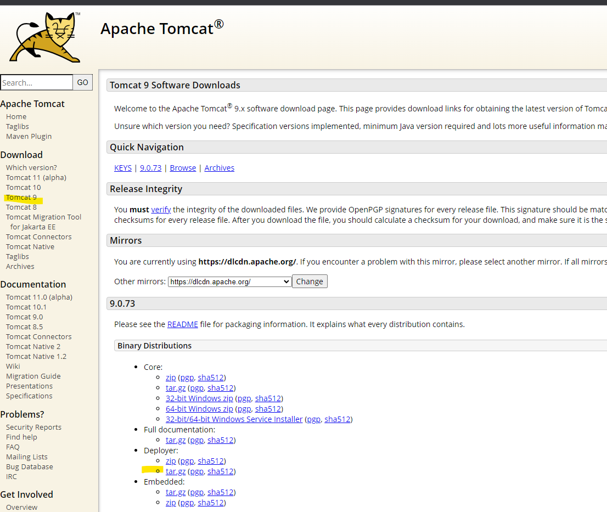Jump to 9.0.73 in Quick Navigation

(150, 168)
